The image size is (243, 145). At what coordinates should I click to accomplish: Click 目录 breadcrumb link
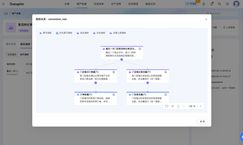[x=6, y=14]
